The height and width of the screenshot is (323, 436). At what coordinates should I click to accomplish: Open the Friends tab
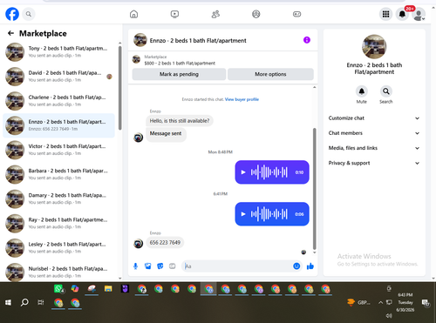[215, 14]
